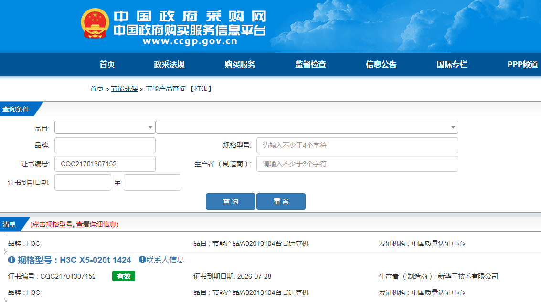Open model H3C X5-020t 1424 details
The image size is (541, 302).
coord(74,260)
